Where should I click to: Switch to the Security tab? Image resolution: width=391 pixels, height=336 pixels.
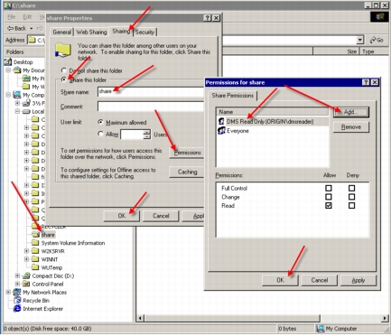[x=144, y=32]
